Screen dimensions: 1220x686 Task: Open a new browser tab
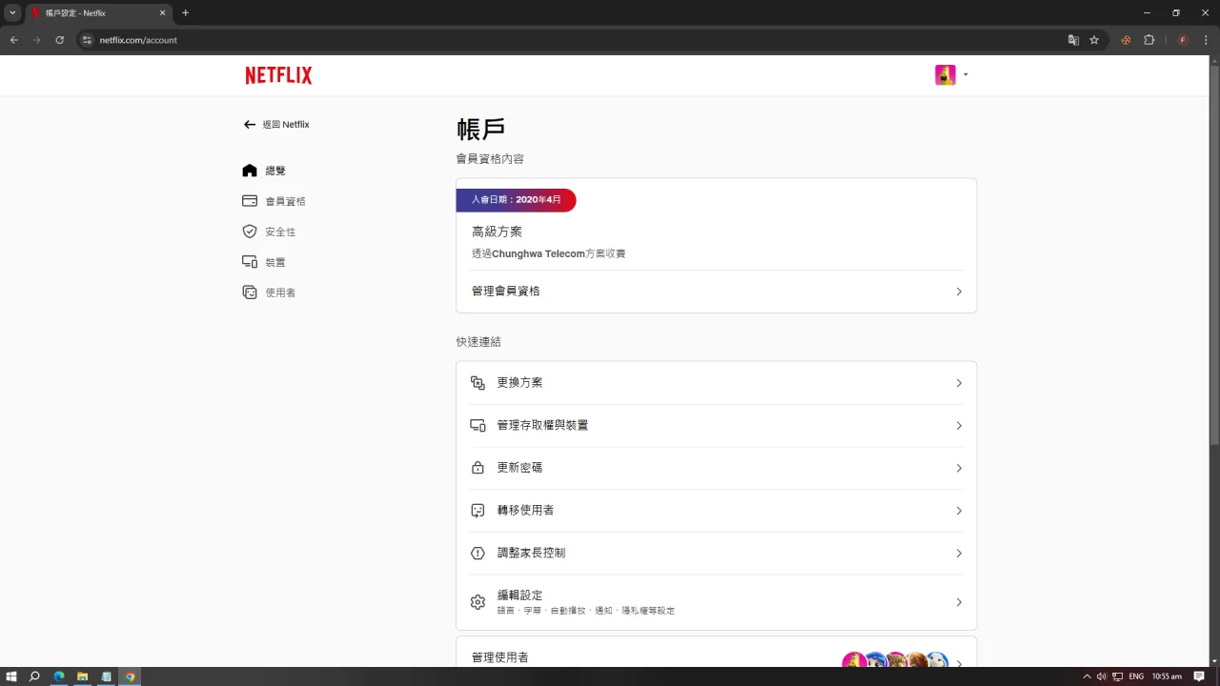click(185, 13)
